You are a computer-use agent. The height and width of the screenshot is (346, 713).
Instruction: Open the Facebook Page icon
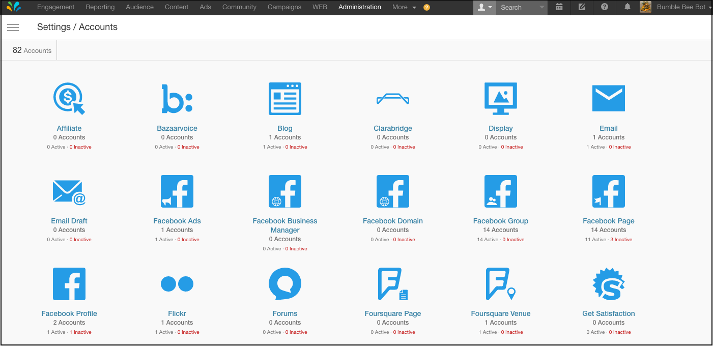(x=609, y=191)
